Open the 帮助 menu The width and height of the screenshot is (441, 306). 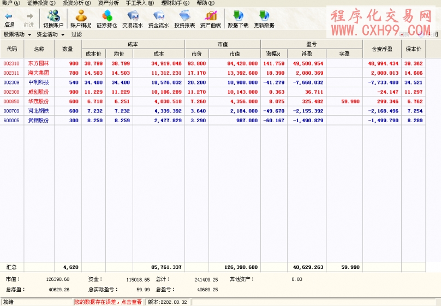[205, 3]
